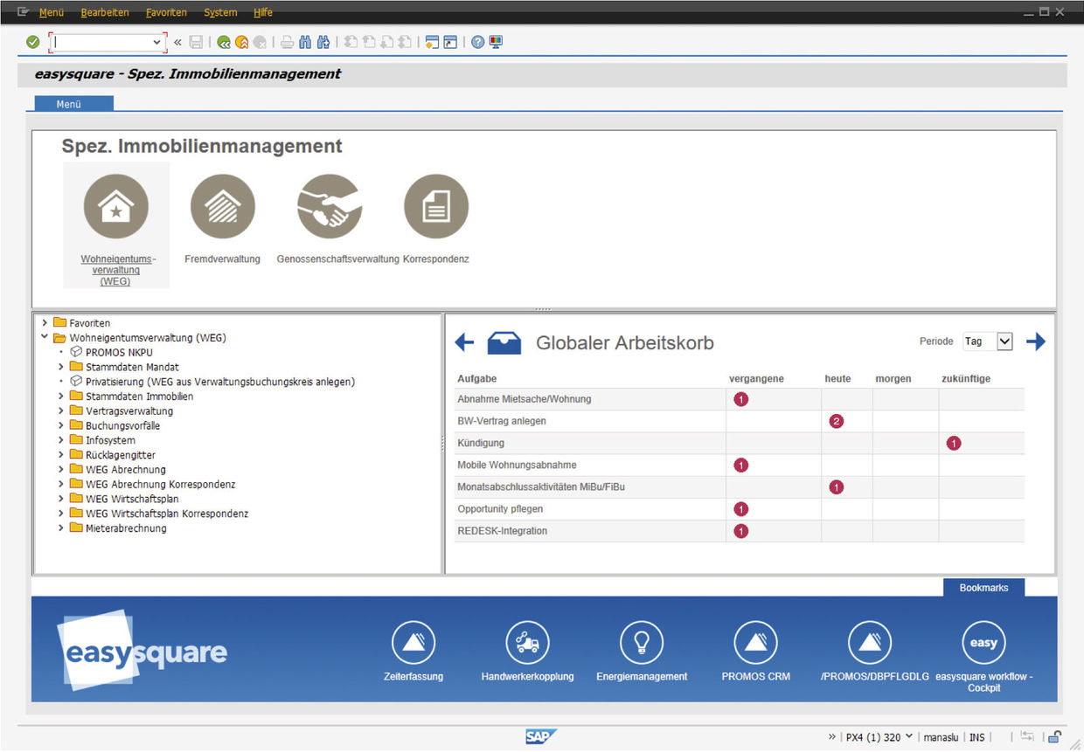Select the Fremdverwaltung module icon

point(222,206)
